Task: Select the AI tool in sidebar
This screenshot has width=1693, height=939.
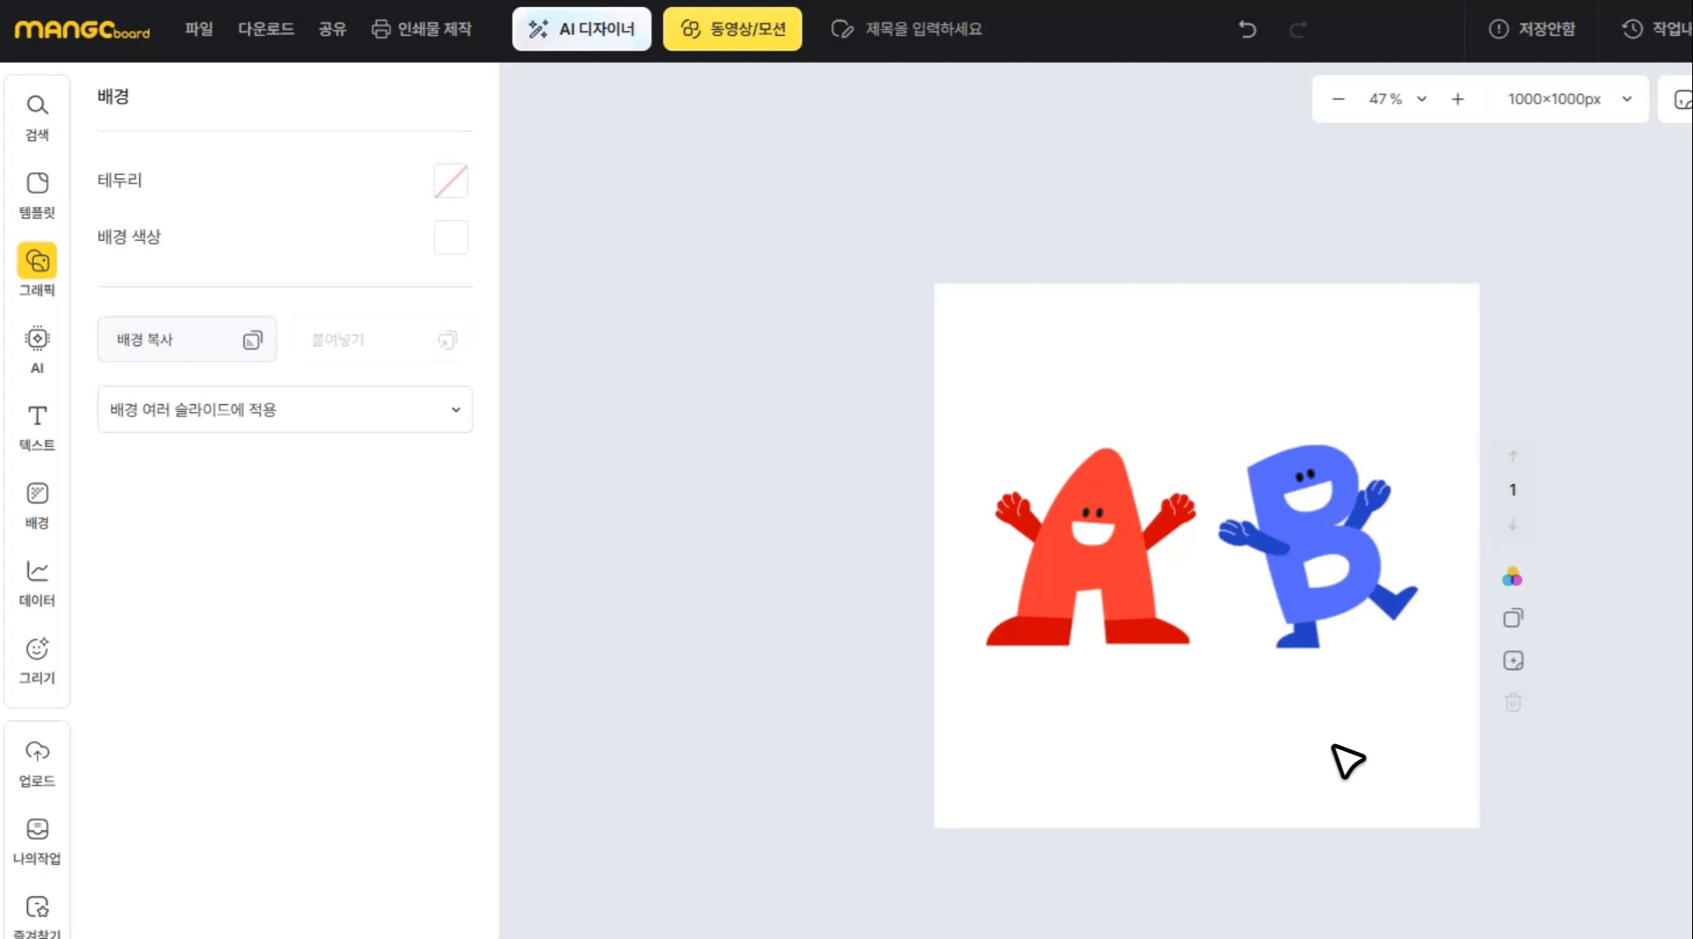Action: click(37, 348)
